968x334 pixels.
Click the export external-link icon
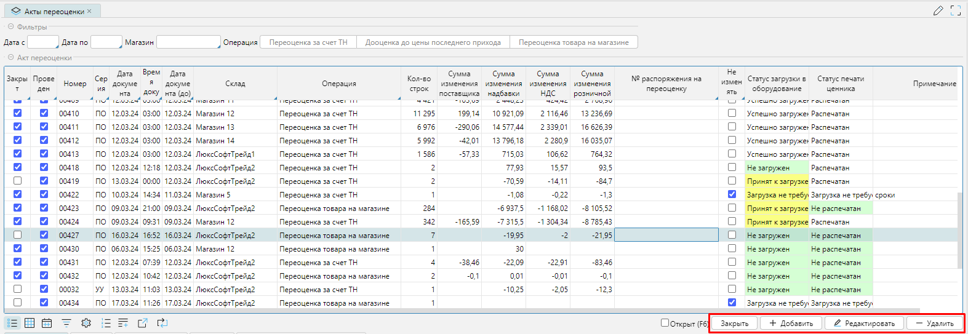142,323
